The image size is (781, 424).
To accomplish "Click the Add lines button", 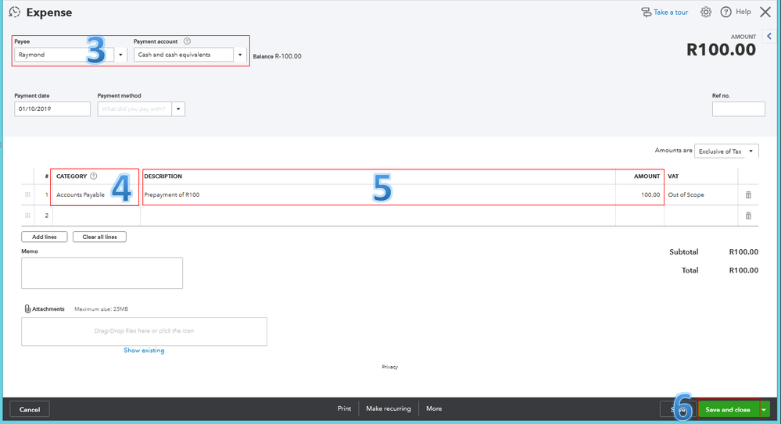I will pos(45,237).
